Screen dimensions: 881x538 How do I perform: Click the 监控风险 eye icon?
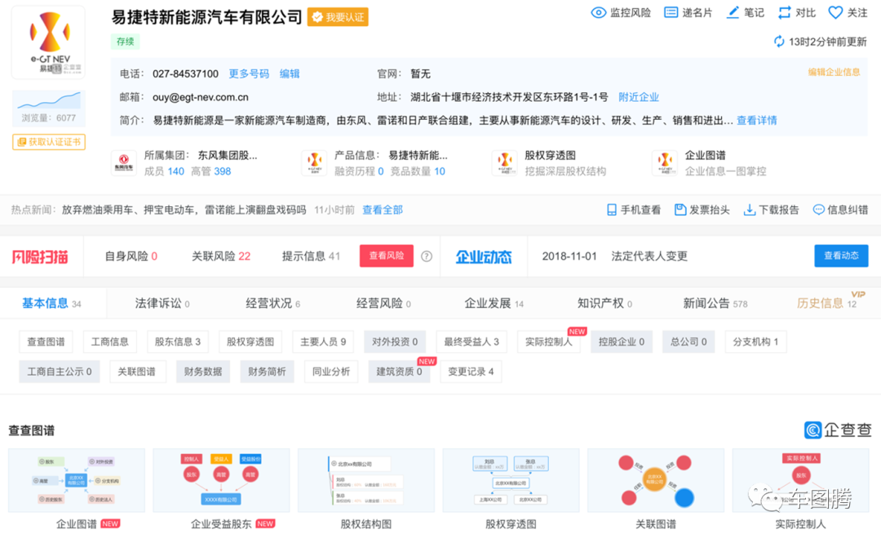[599, 12]
